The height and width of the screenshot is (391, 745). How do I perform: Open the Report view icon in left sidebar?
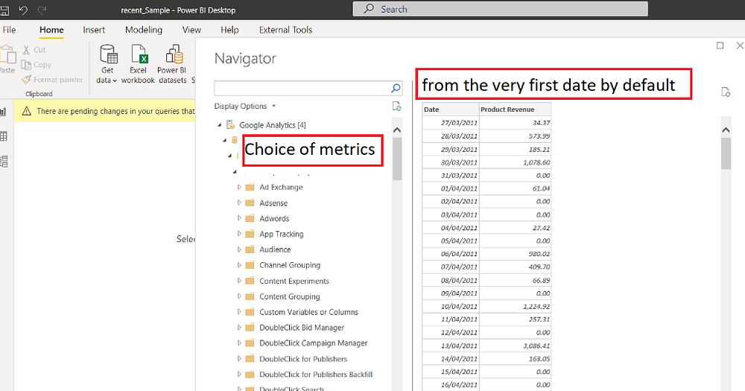coord(4,112)
